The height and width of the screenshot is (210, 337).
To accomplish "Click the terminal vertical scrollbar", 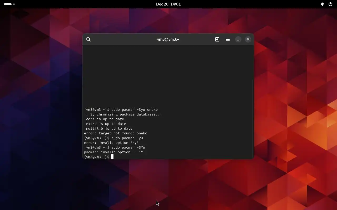I will [253, 118].
